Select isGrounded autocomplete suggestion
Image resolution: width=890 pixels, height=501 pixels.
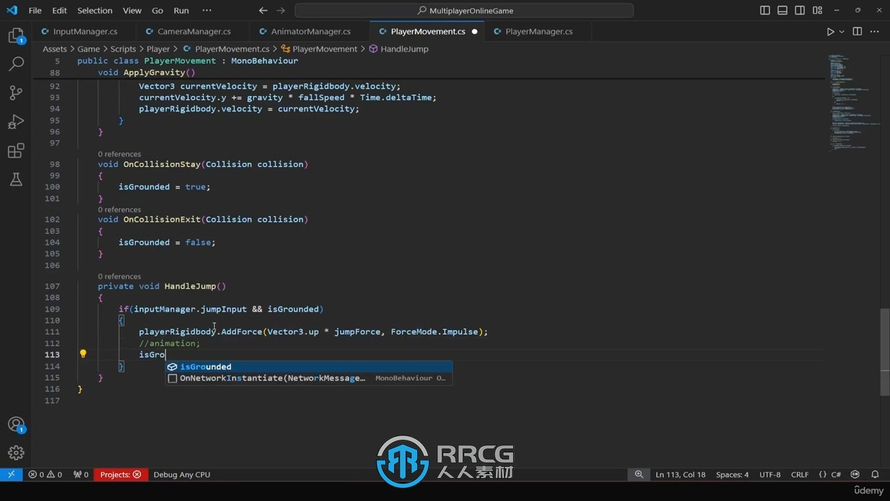(x=309, y=367)
